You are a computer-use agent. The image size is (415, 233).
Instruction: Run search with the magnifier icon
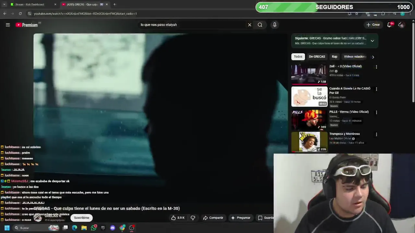click(260, 25)
